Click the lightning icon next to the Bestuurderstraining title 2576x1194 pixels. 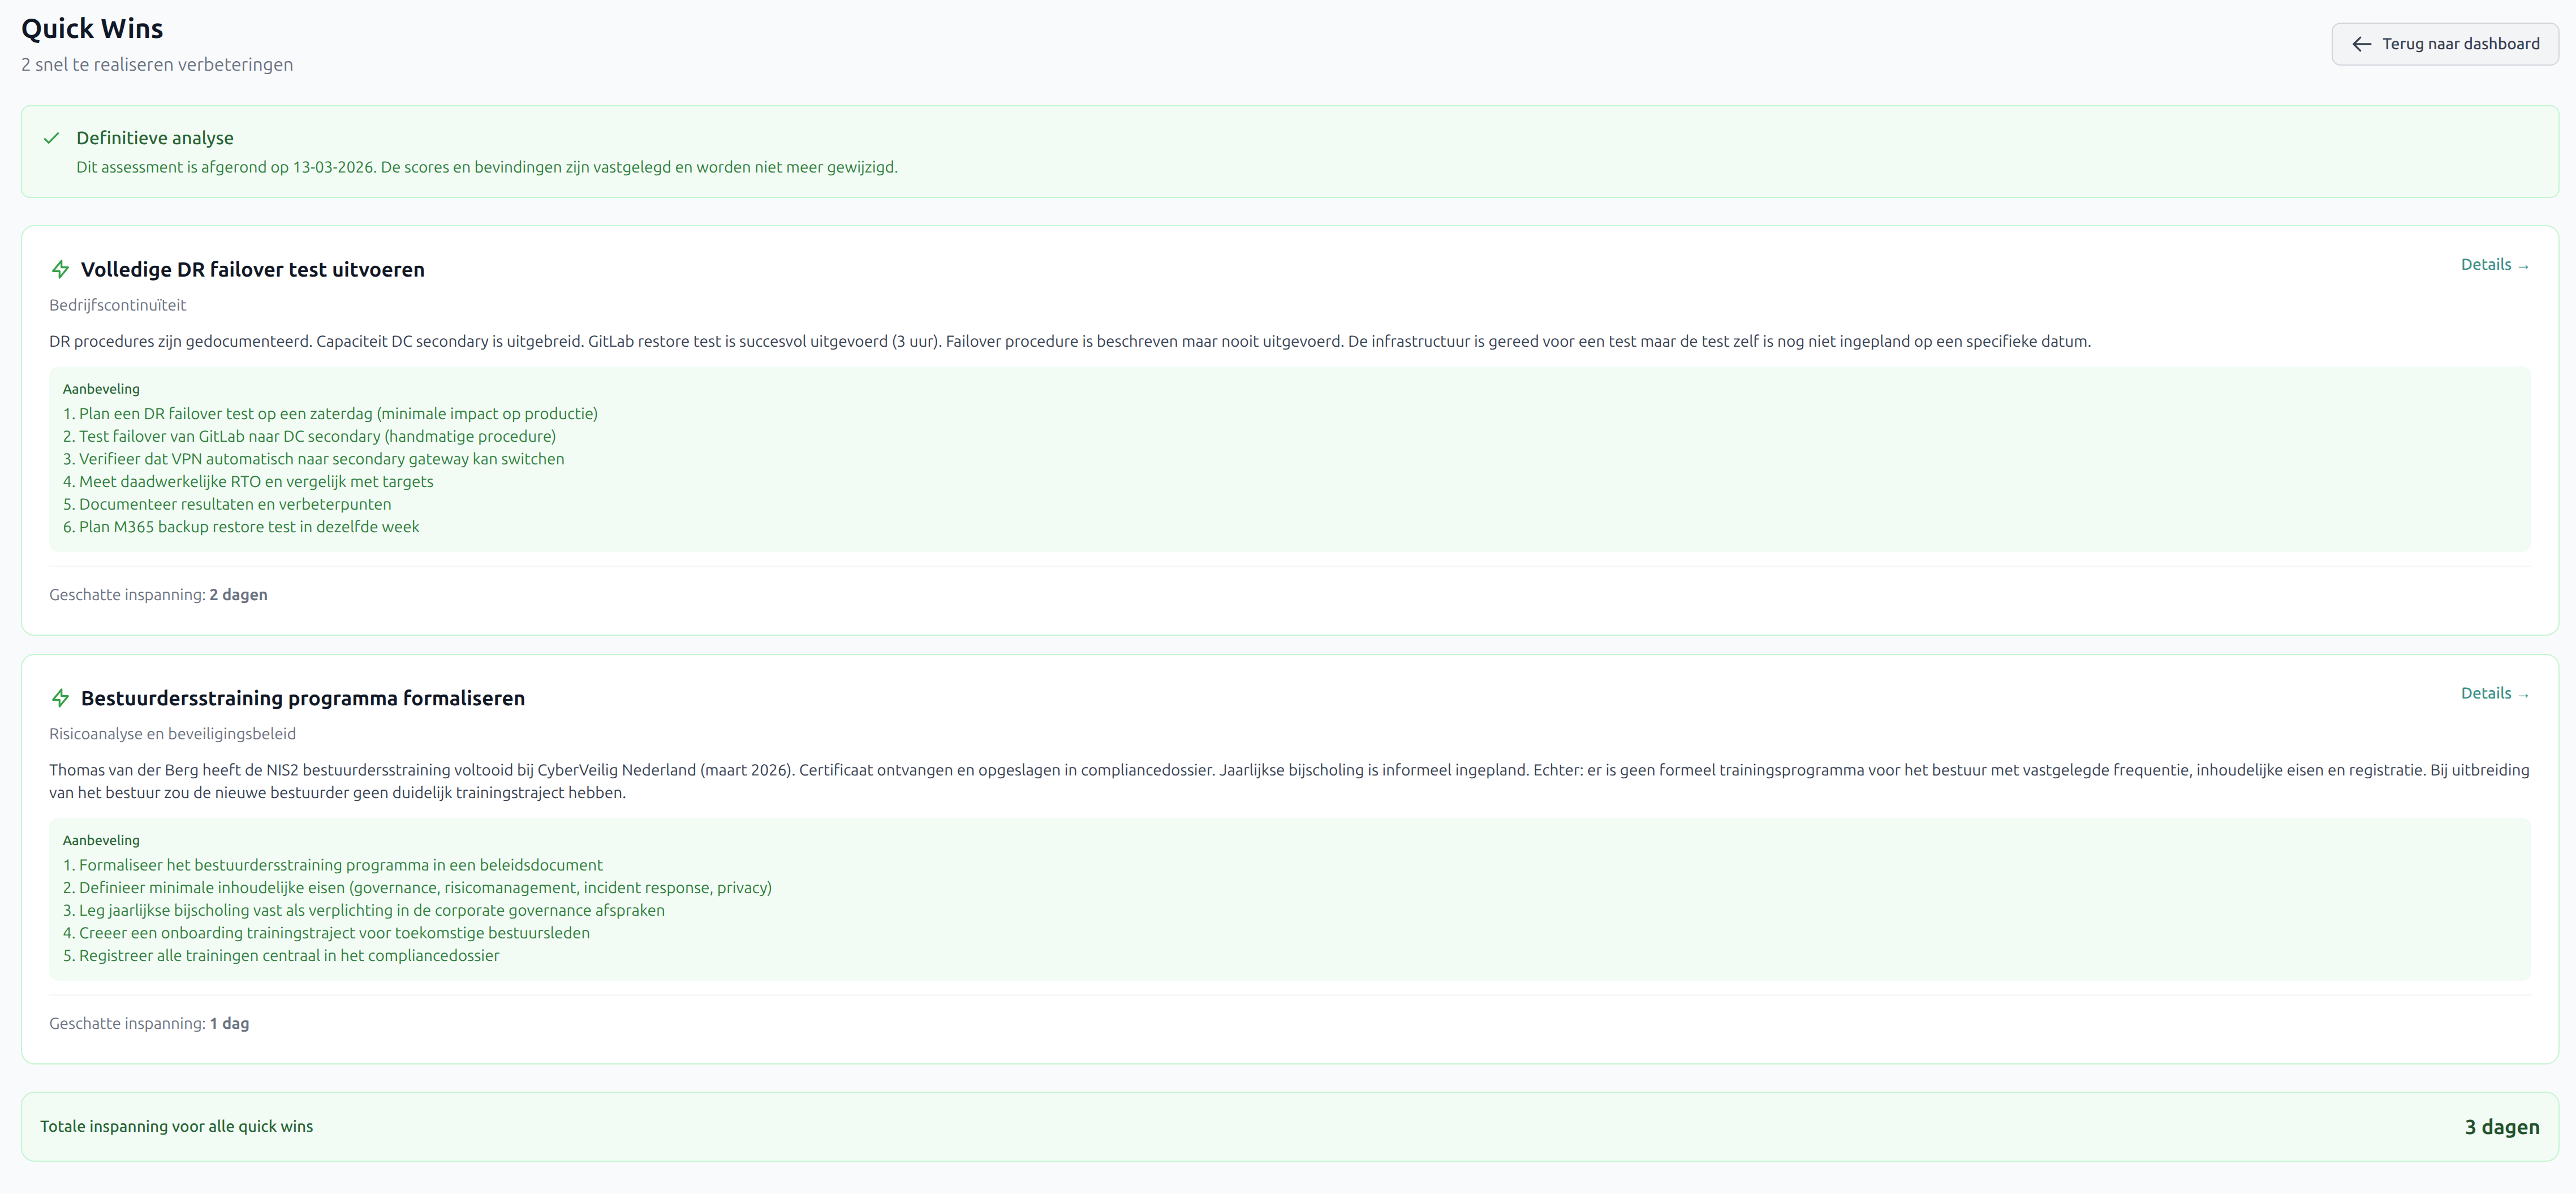[x=60, y=698]
